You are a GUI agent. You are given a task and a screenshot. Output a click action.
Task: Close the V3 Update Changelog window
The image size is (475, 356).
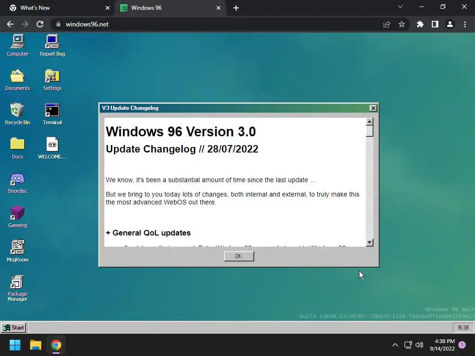click(373, 108)
